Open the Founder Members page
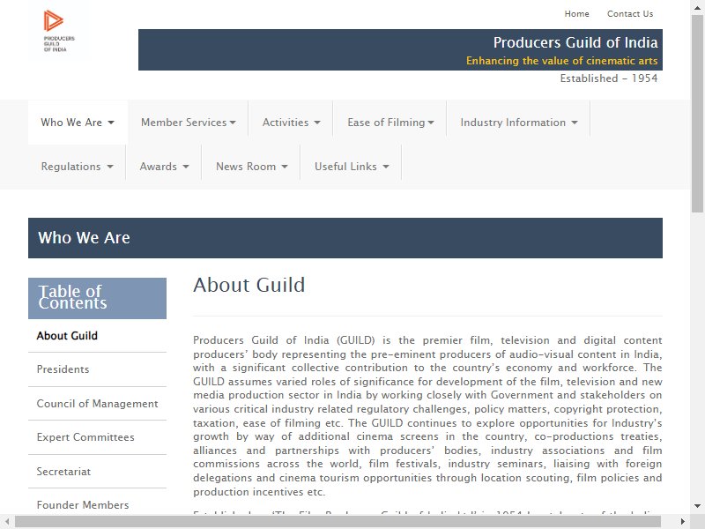Screen dimensions: 705x529 point(83,504)
